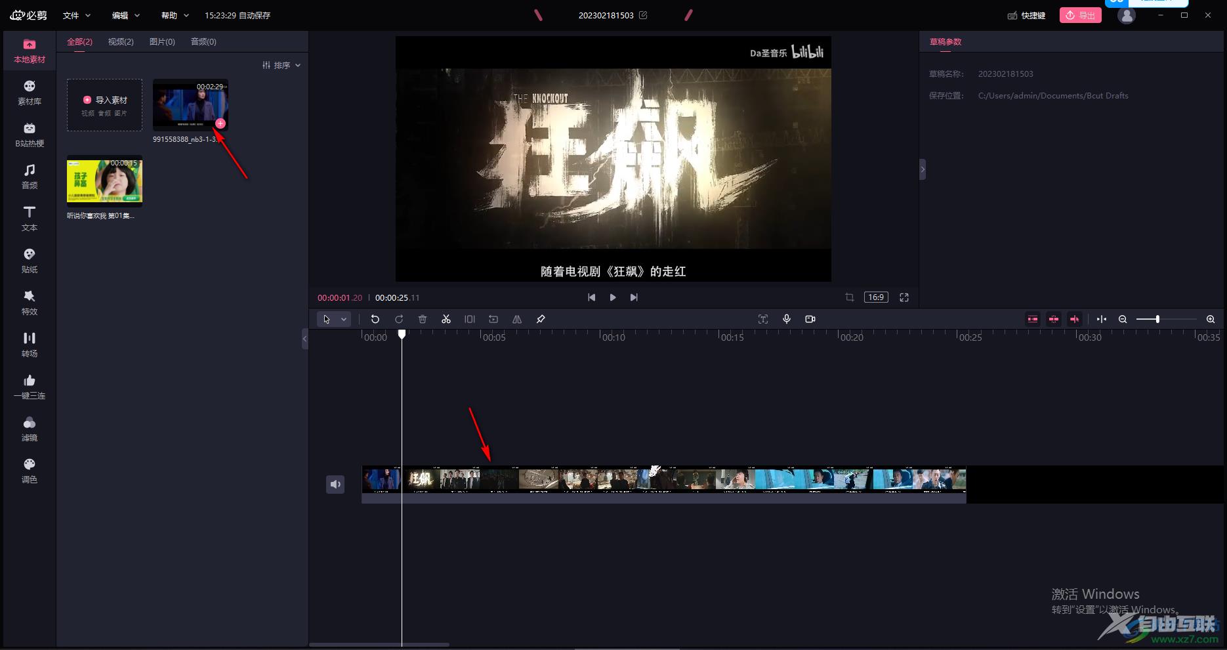Viewport: 1227px width, 650px height.
Task: Select the 听说你喜欢我 video thumbnail
Action: [105, 181]
